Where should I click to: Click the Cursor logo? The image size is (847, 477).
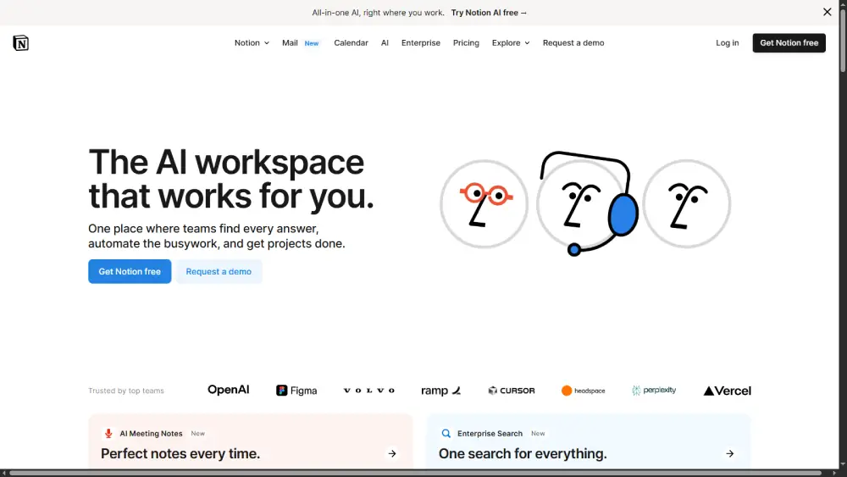point(511,390)
